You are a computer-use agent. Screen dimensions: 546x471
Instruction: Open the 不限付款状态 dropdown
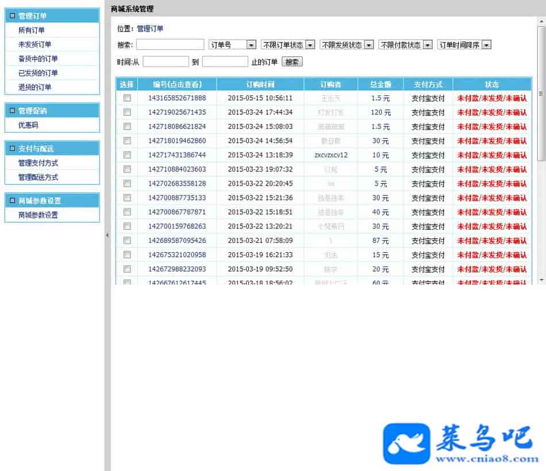(405, 45)
